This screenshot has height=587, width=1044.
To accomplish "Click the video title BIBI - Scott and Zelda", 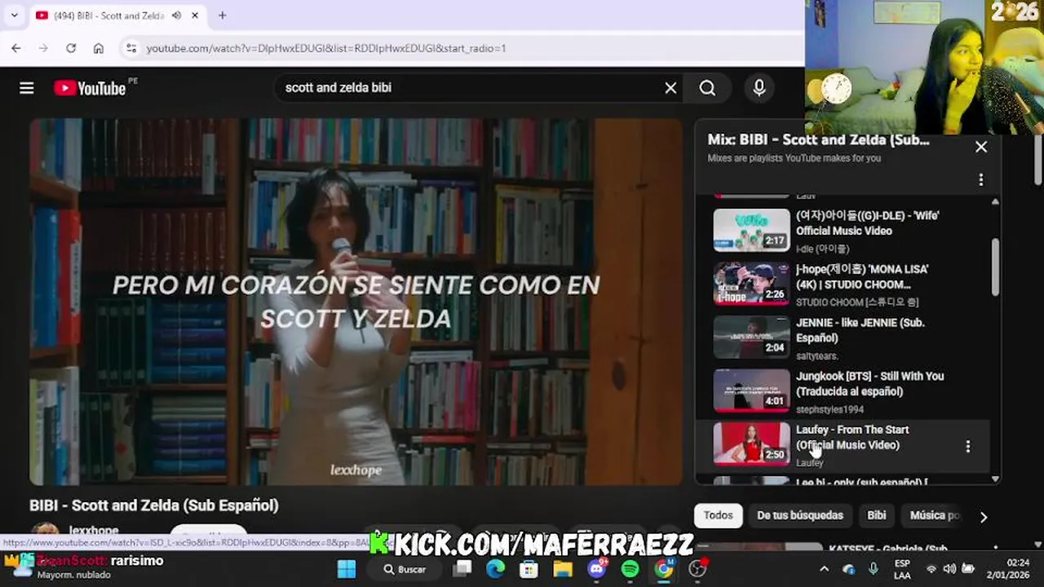I will pyautogui.click(x=154, y=505).
